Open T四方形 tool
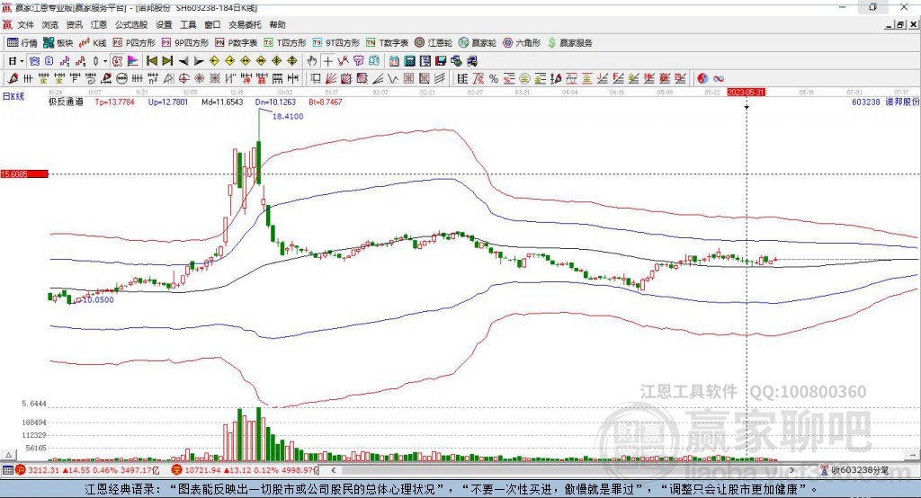 285,43
